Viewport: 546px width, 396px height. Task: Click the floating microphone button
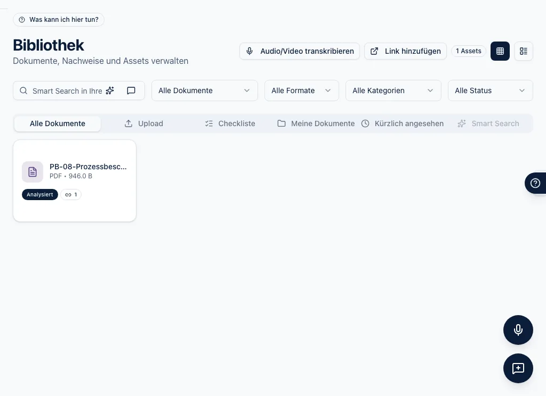click(518, 330)
